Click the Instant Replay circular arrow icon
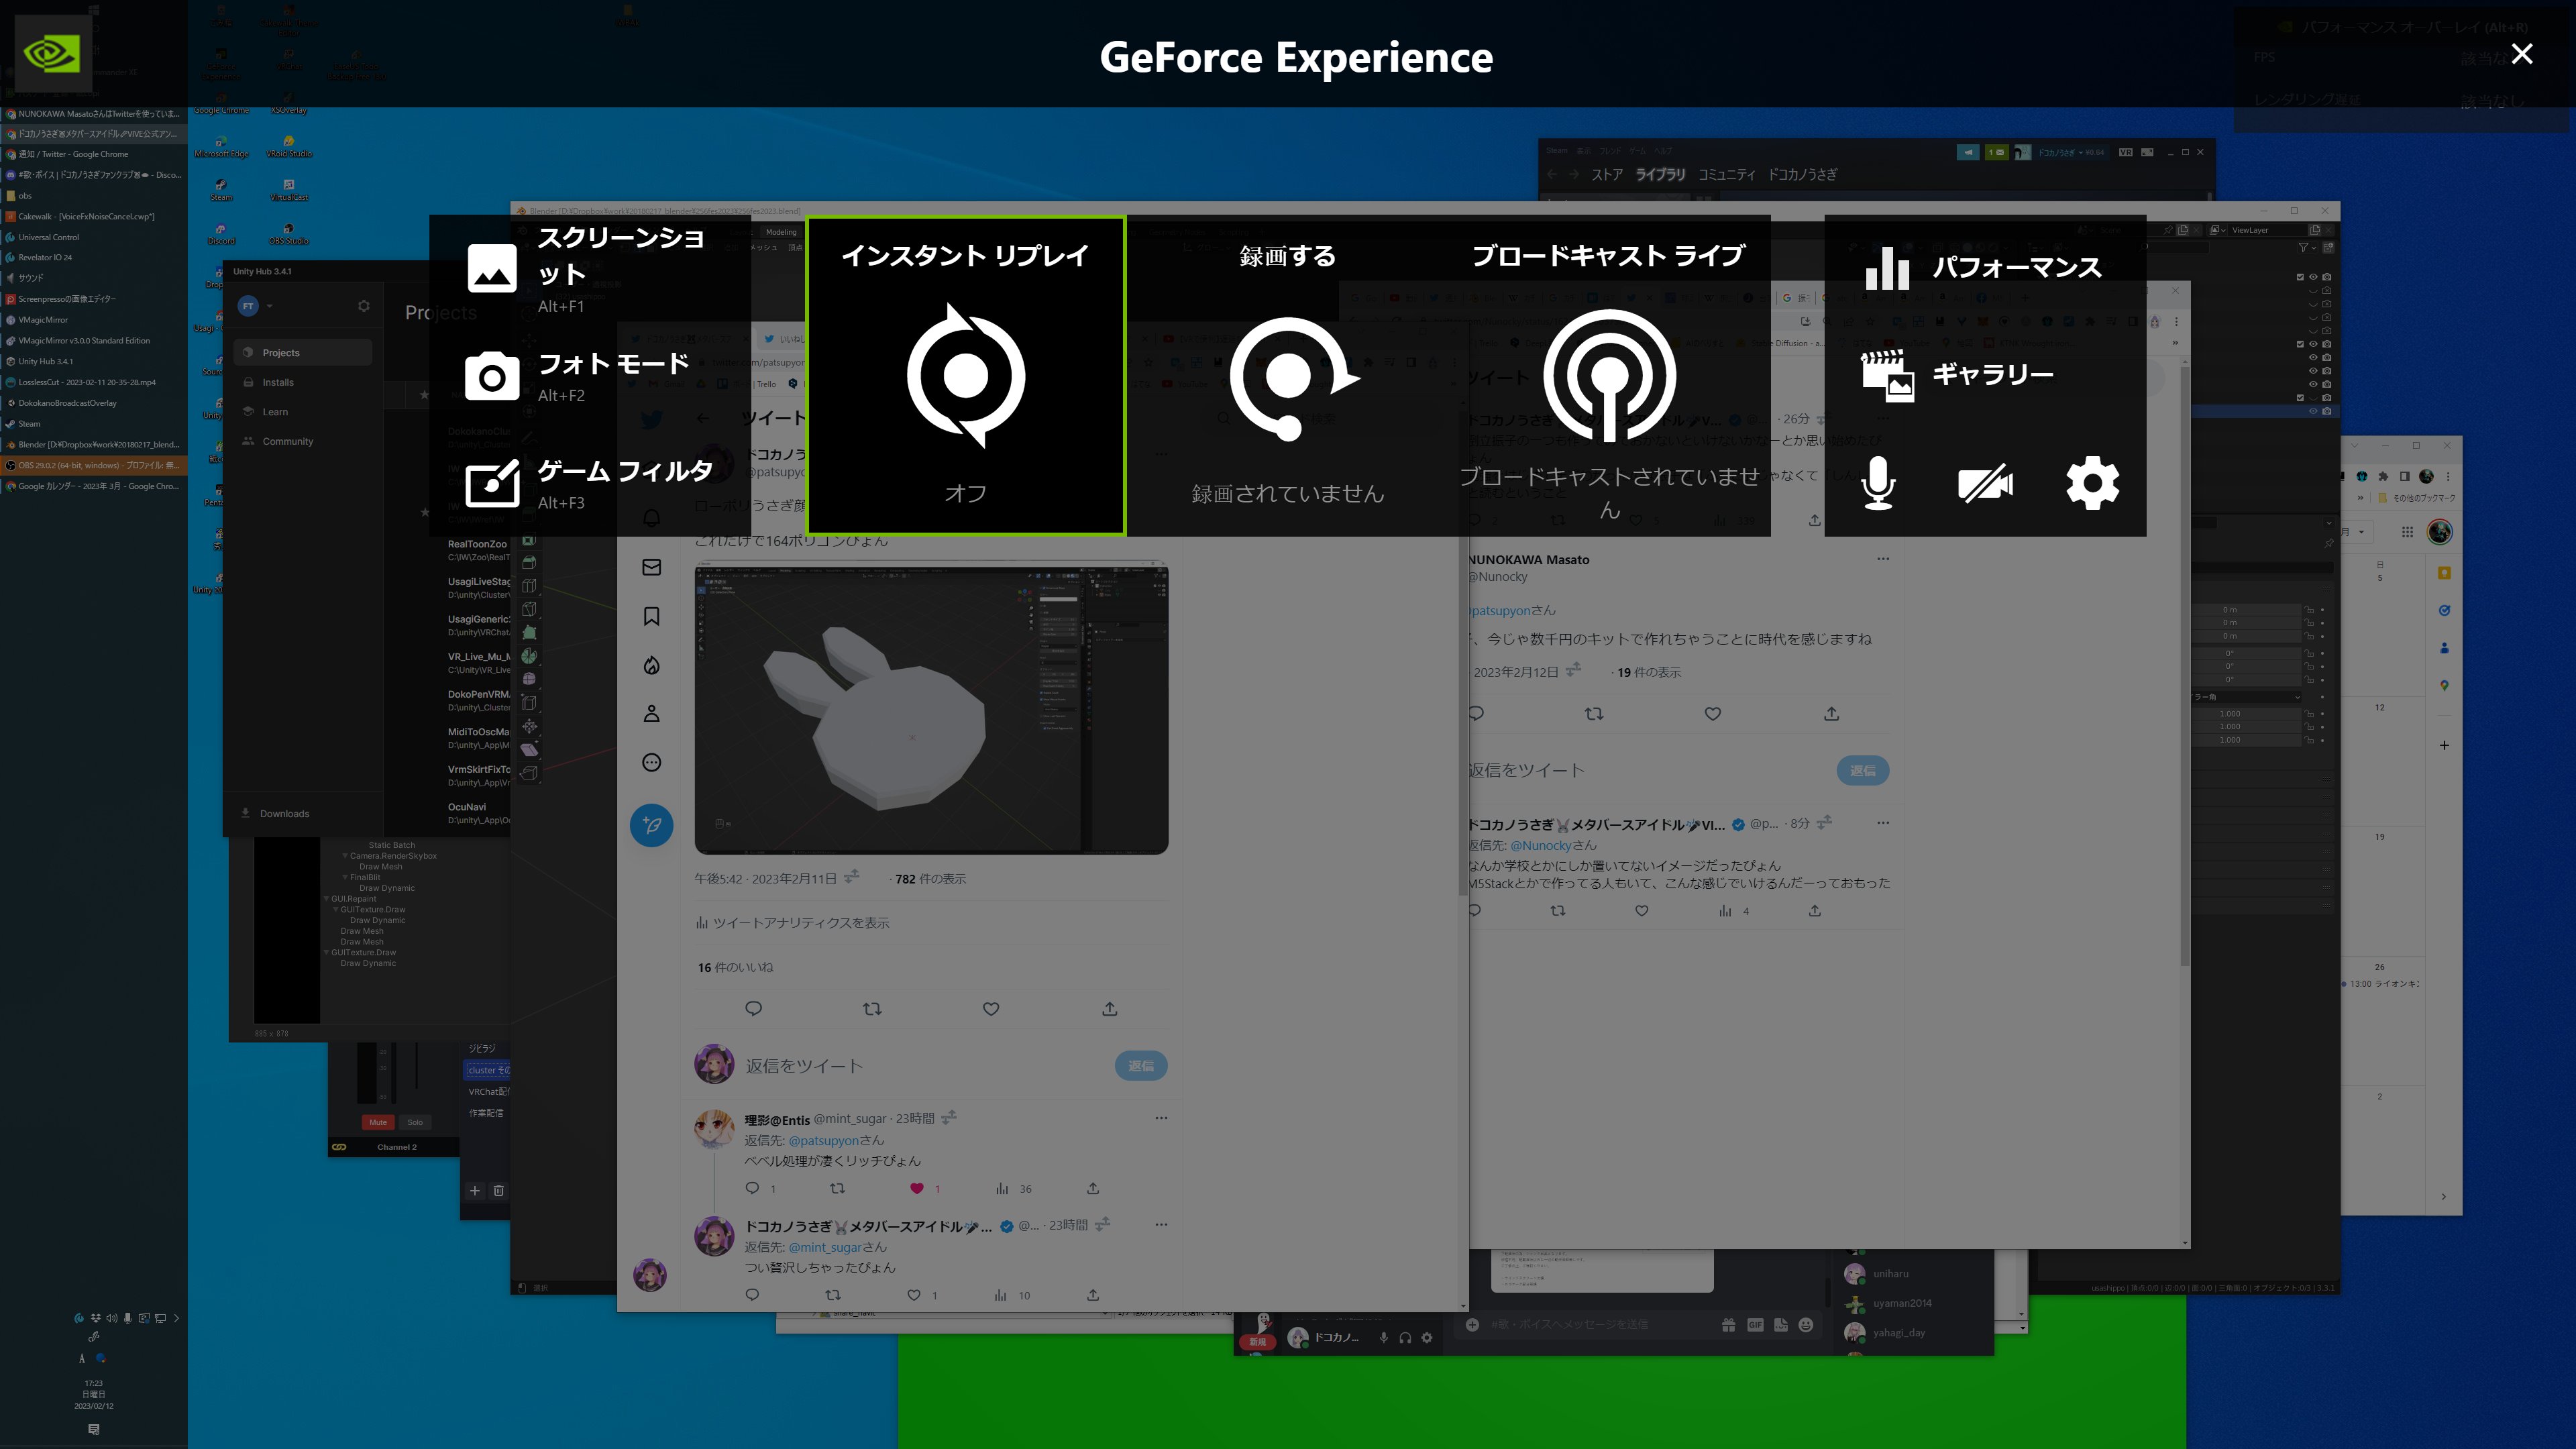The width and height of the screenshot is (2576, 1449). point(966,376)
